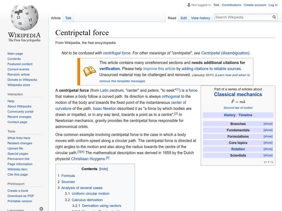Follow the centrifugal force link
The image size is (282, 211).
(117, 53)
